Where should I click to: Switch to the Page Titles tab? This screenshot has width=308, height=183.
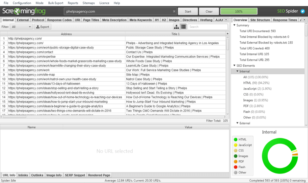pyautogui.click(x=91, y=20)
